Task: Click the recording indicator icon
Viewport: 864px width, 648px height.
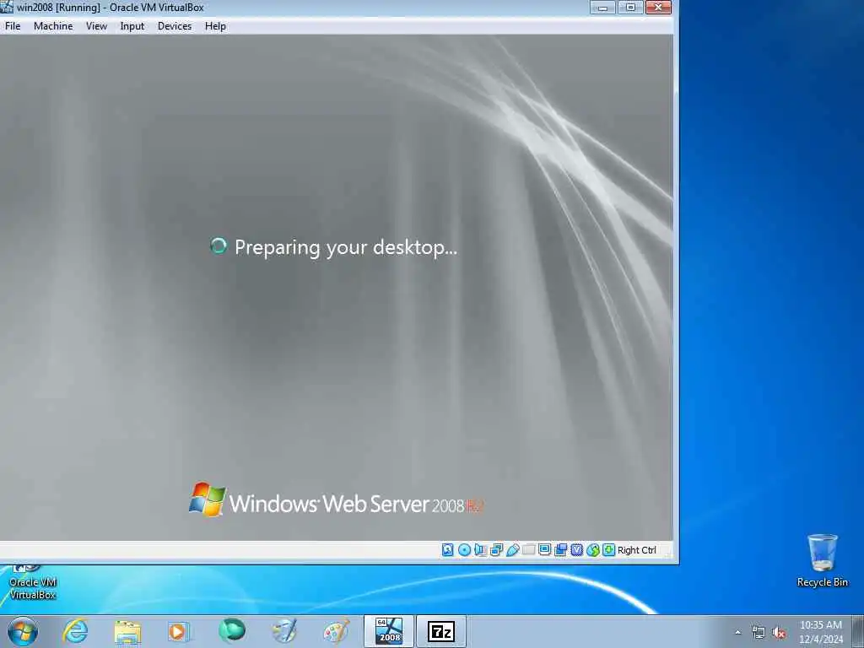Action: (560, 550)
